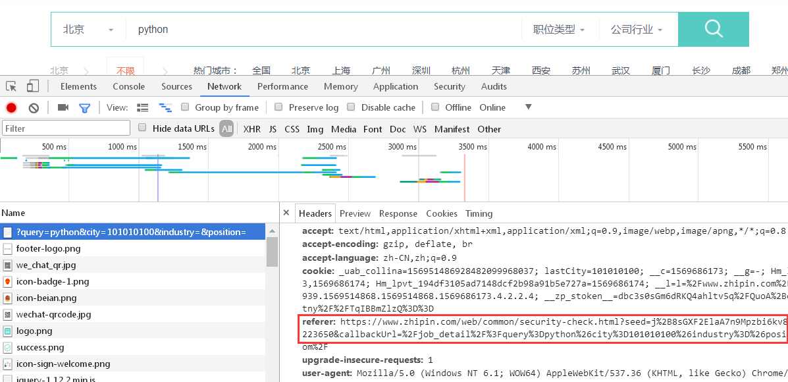Select the wechat-qrcode.jpg request
788x382 pixels.
pos(133,315)
